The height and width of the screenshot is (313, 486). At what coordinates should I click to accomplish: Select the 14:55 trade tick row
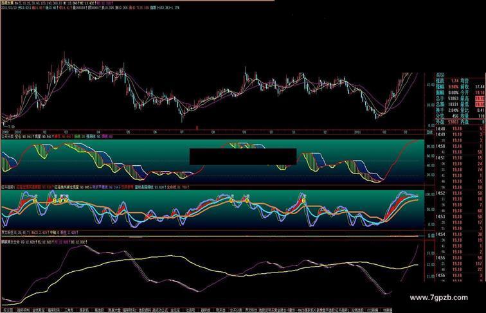pos(460,258)
